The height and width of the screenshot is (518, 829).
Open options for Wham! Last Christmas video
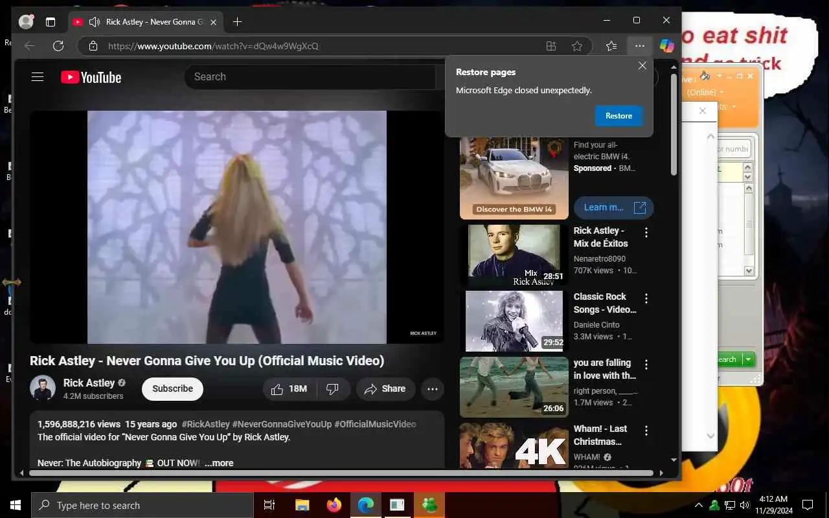click(x=646, y=431)
